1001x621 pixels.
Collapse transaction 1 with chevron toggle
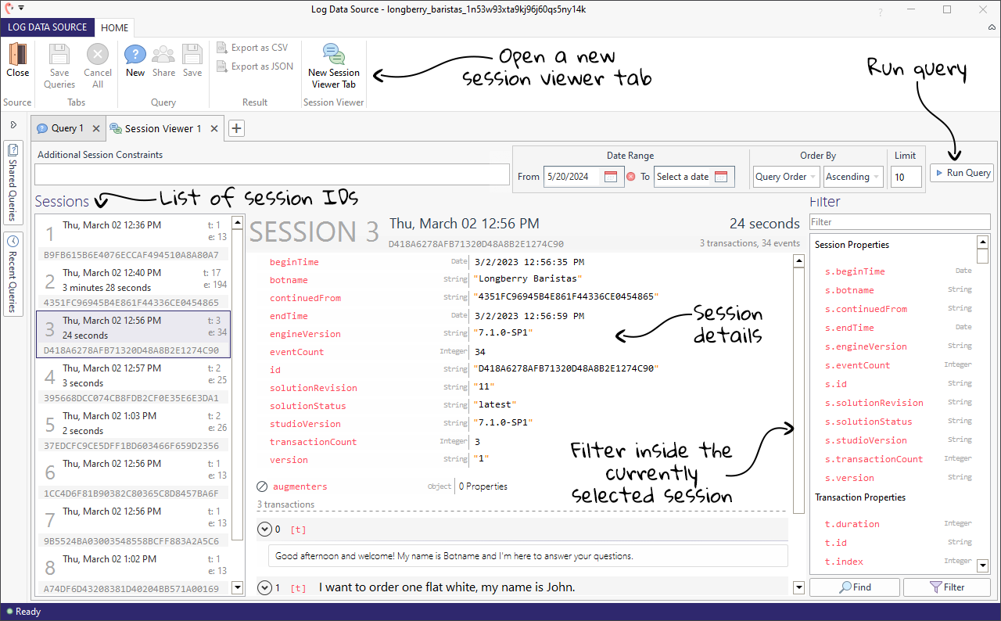(264, 587)
